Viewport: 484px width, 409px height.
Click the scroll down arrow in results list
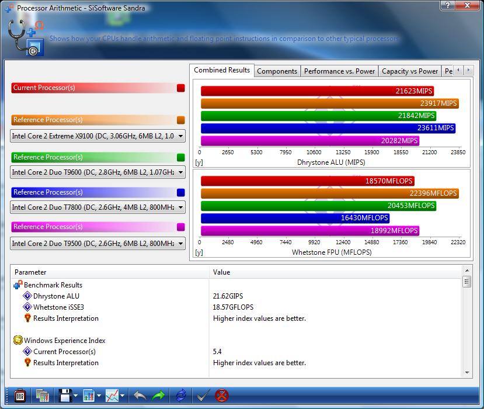coord(467,373)
